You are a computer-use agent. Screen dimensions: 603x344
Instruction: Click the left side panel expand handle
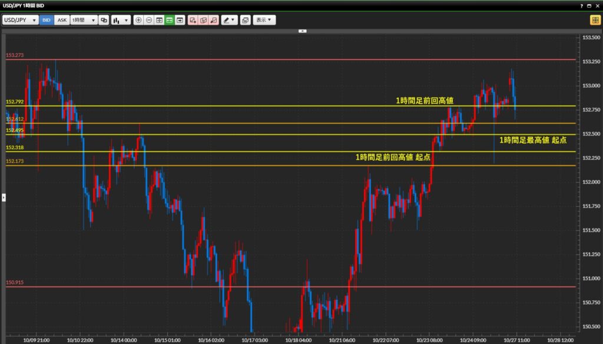point(4,197)
